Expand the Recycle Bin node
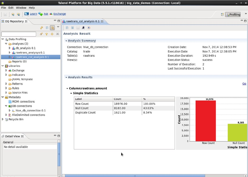Screen dimensions: 248x177 (3, 119)
